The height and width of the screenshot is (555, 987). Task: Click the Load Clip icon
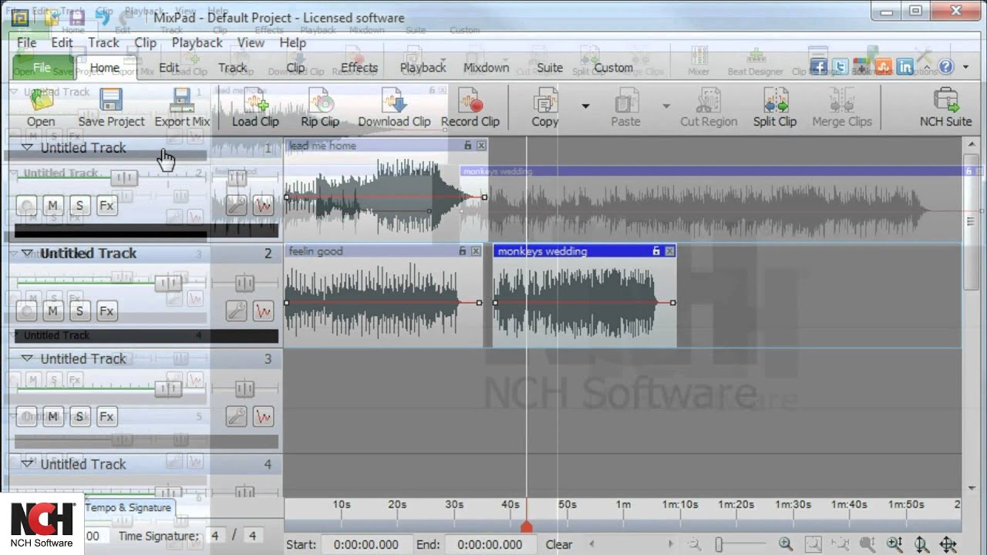tap(255, 100)
